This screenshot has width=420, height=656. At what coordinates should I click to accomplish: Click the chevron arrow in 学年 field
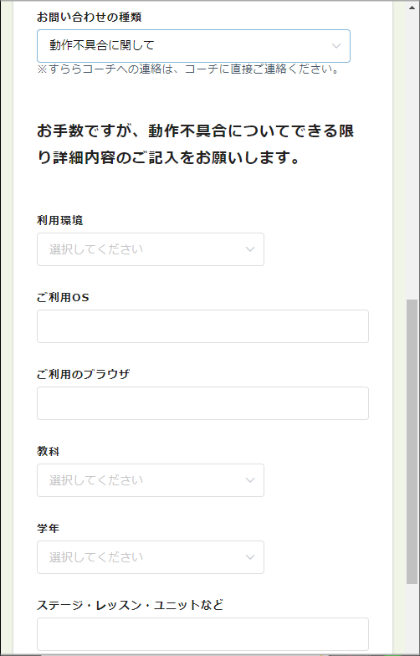250,557
